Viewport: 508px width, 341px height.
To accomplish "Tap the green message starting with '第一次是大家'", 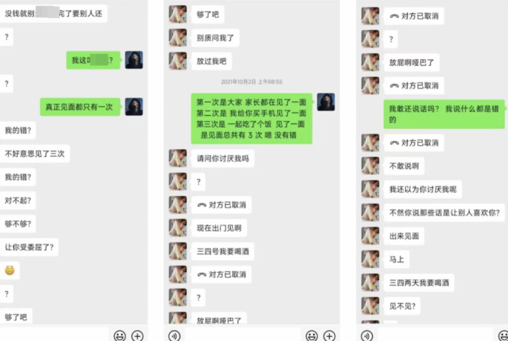I will [x=252, y=119].
